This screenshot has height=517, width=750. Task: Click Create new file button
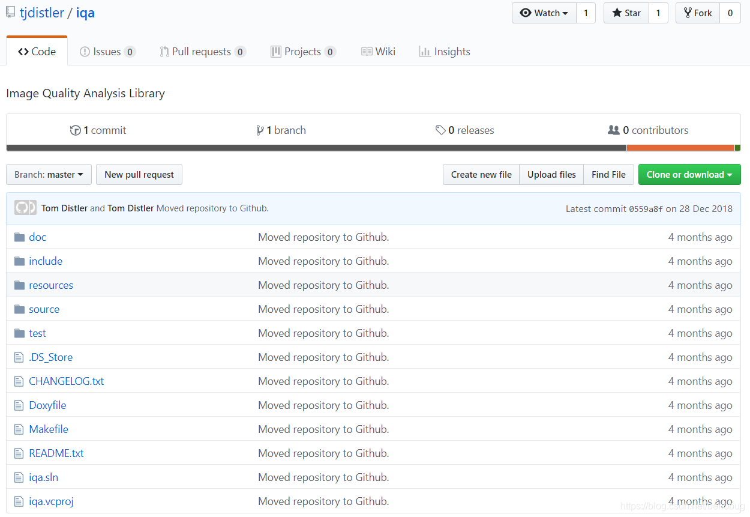pos(481,175)
